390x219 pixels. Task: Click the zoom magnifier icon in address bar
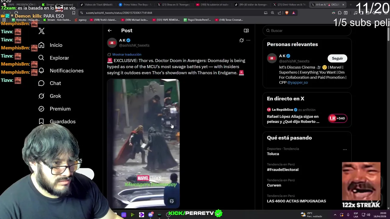coord(272,13)
